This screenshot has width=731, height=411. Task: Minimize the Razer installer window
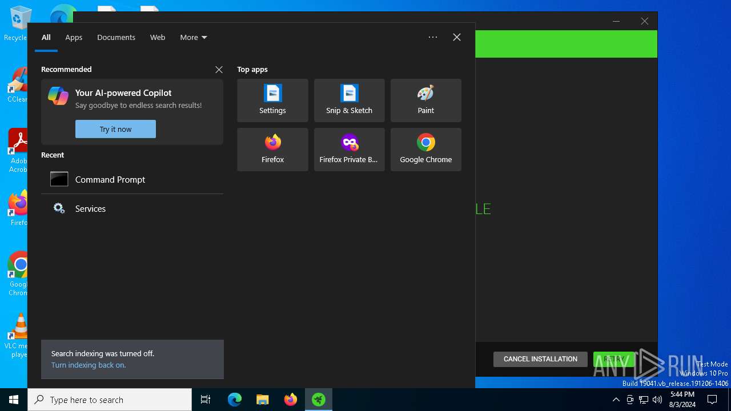616,21
